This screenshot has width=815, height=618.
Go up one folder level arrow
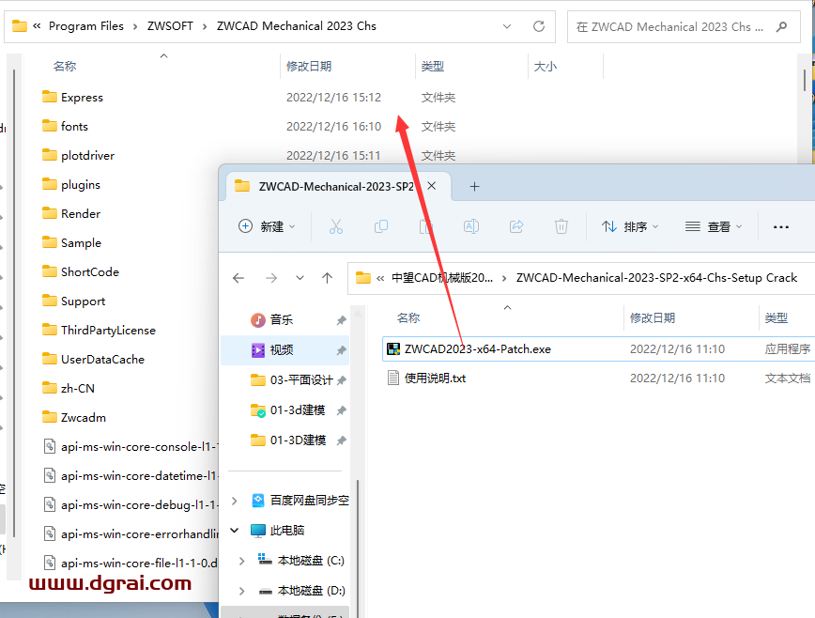pos(327,278)
